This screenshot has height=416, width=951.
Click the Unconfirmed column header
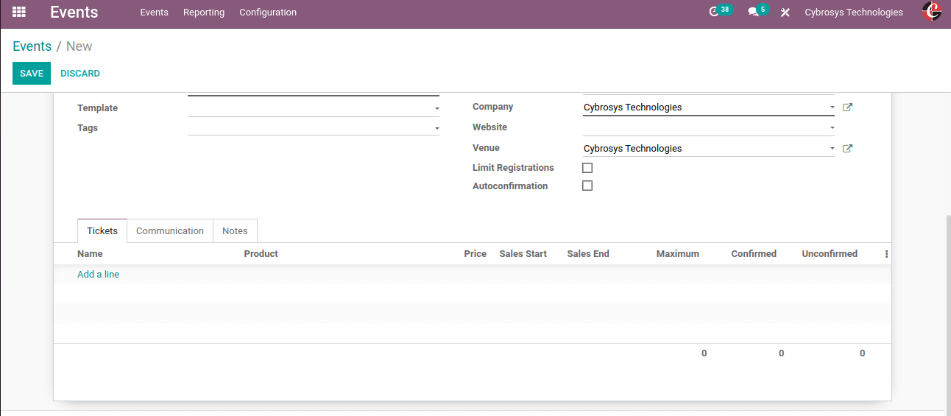pyautogui.click(x=830, y=254)
